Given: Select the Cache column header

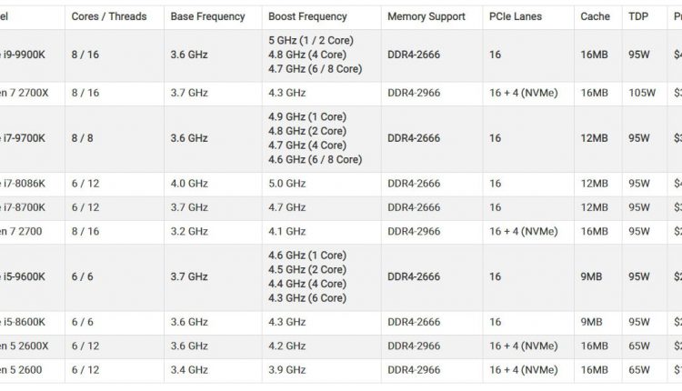Looking at the screenshot, I should (x=595, y=16).
